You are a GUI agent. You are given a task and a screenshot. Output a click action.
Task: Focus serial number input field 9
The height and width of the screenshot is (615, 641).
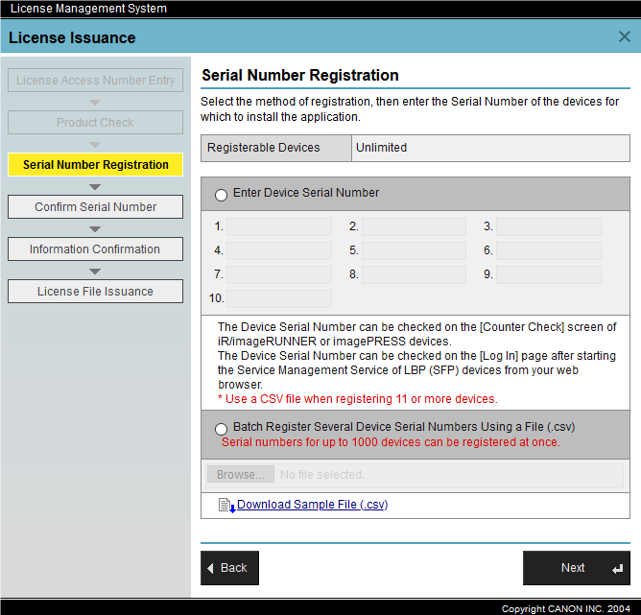tap(548, 275)
